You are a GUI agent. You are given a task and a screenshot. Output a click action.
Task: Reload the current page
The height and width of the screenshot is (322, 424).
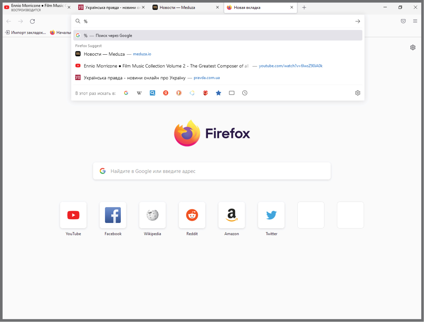click(x=33, y=21)
